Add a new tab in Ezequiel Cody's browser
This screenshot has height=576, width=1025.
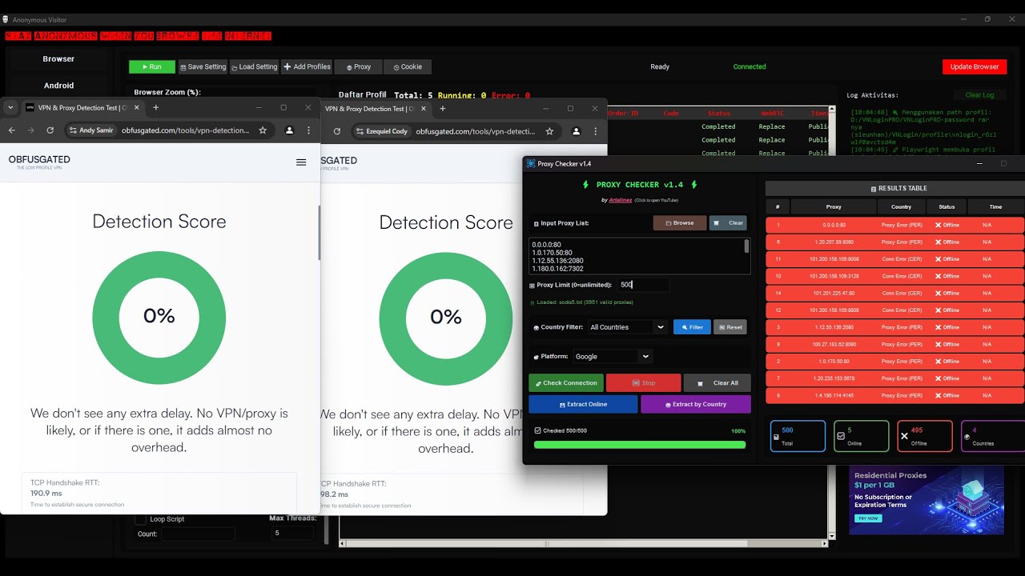[442, 108]
